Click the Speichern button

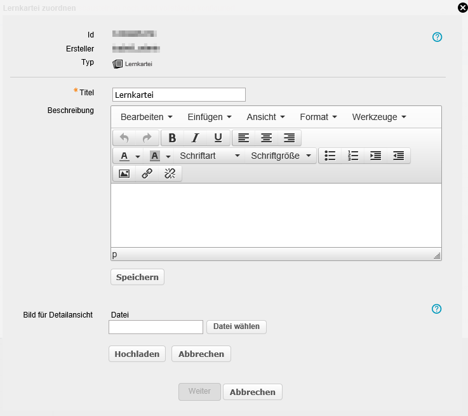(x=137, y=277)
